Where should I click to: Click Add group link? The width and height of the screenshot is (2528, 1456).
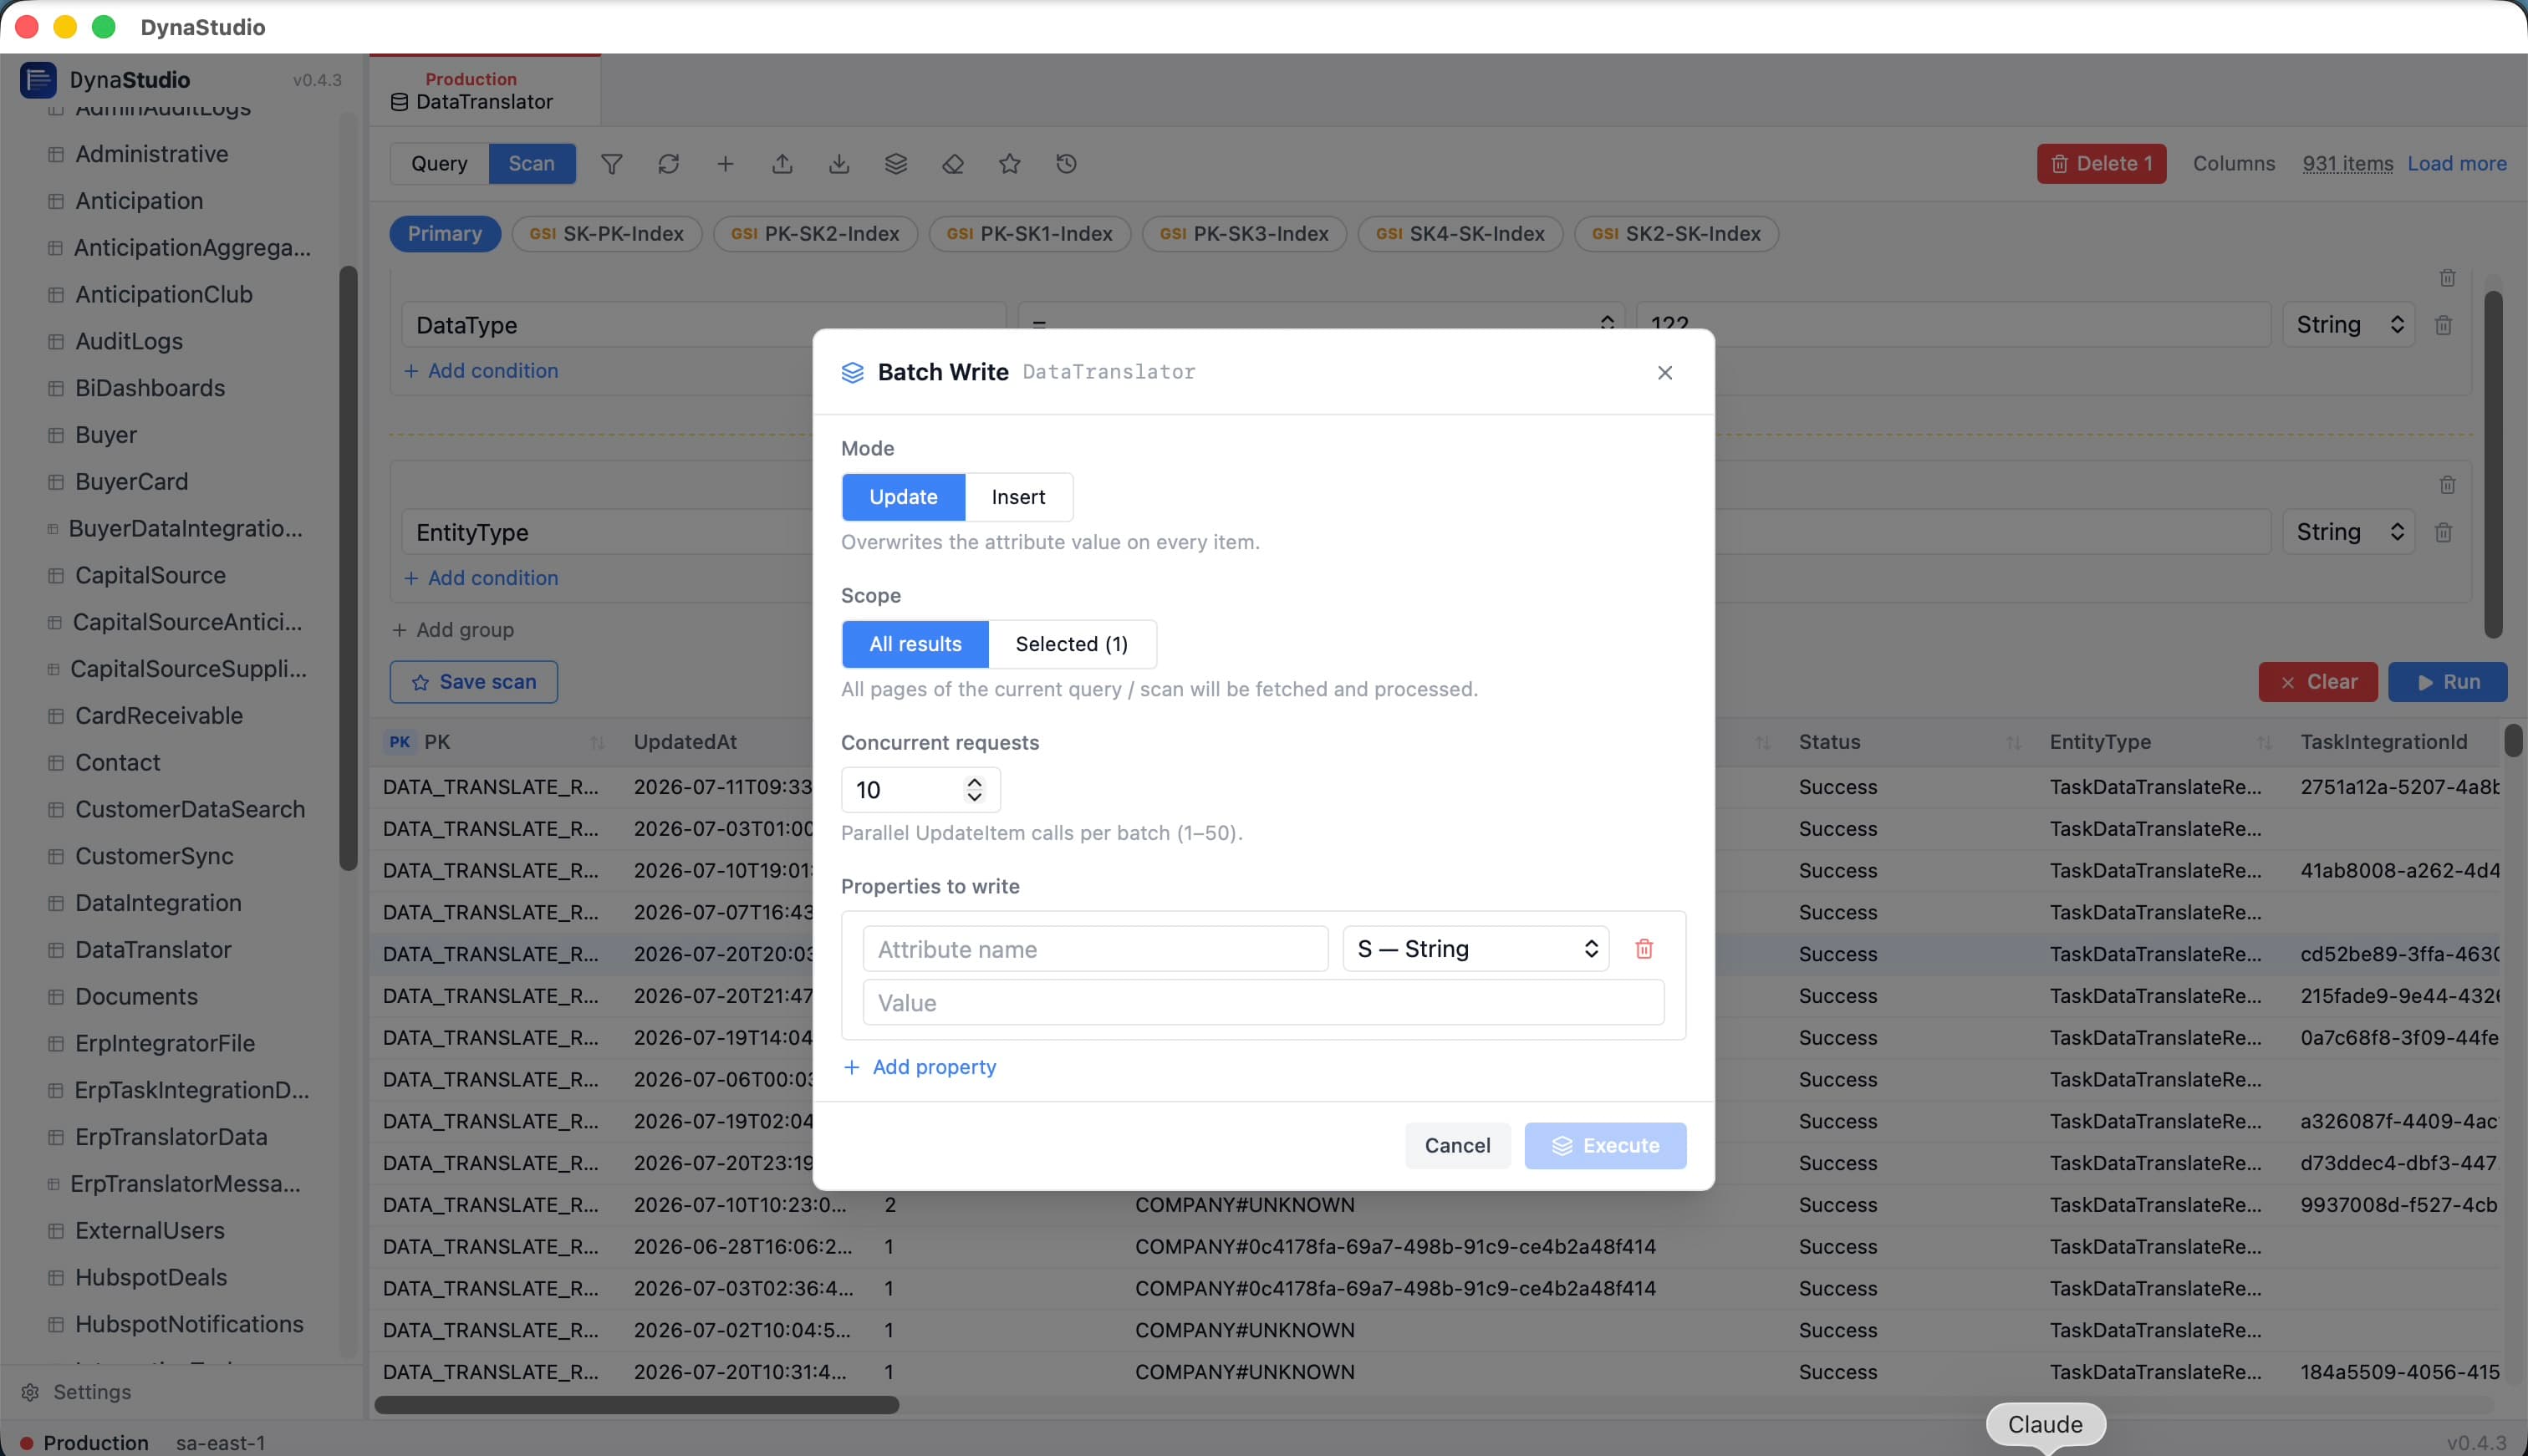tap(453, 630)
